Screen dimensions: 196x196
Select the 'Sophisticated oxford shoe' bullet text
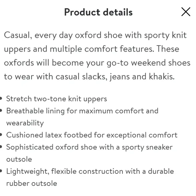pos(89,147)
